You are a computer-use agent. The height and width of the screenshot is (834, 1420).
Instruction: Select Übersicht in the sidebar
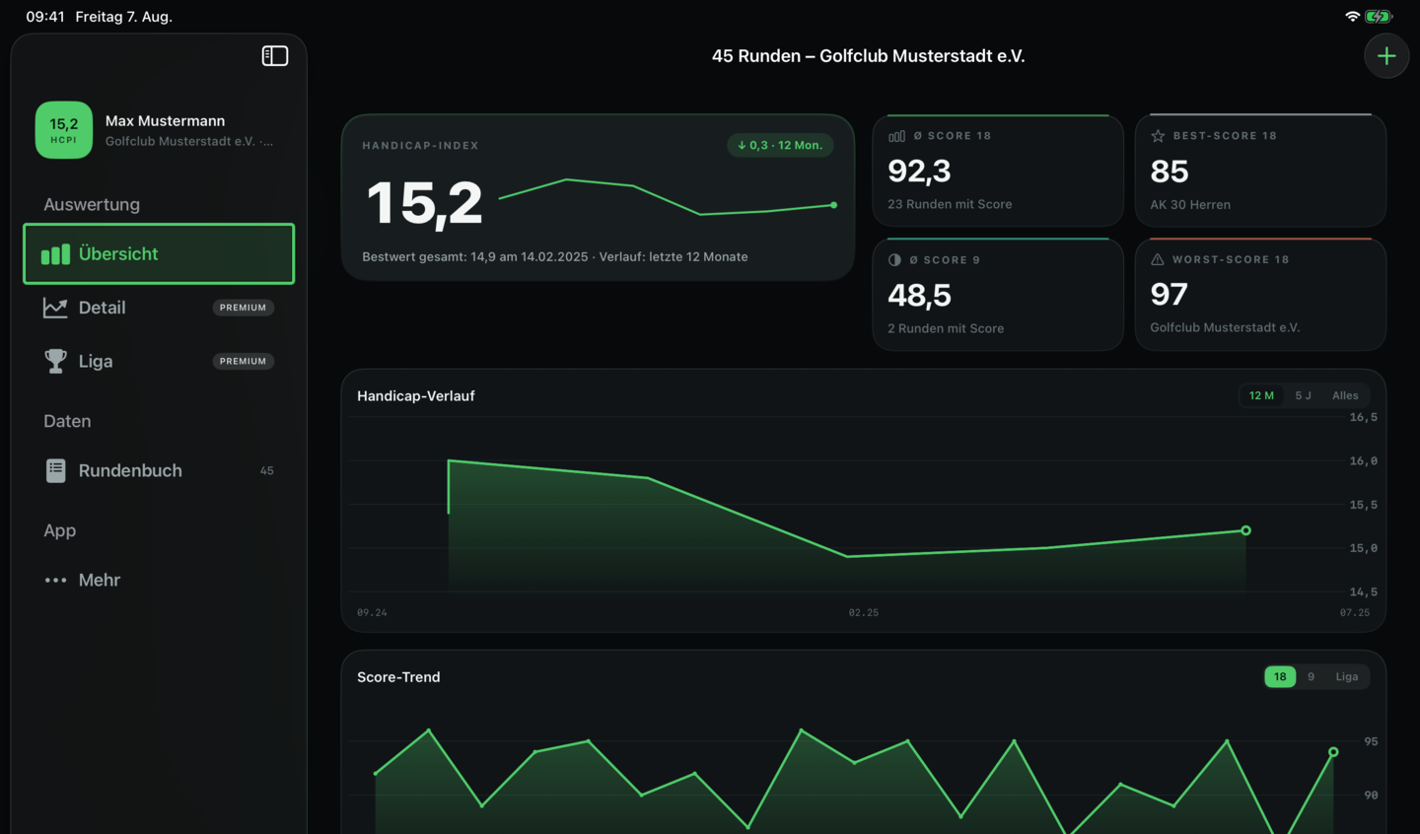coord(159,254)
